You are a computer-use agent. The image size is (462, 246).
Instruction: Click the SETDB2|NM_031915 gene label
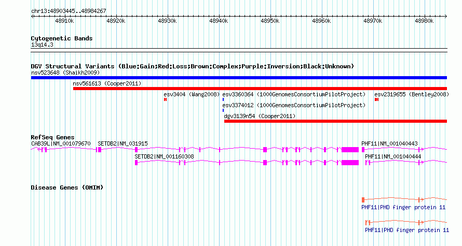pyautogui.click(x=123, y=144)
